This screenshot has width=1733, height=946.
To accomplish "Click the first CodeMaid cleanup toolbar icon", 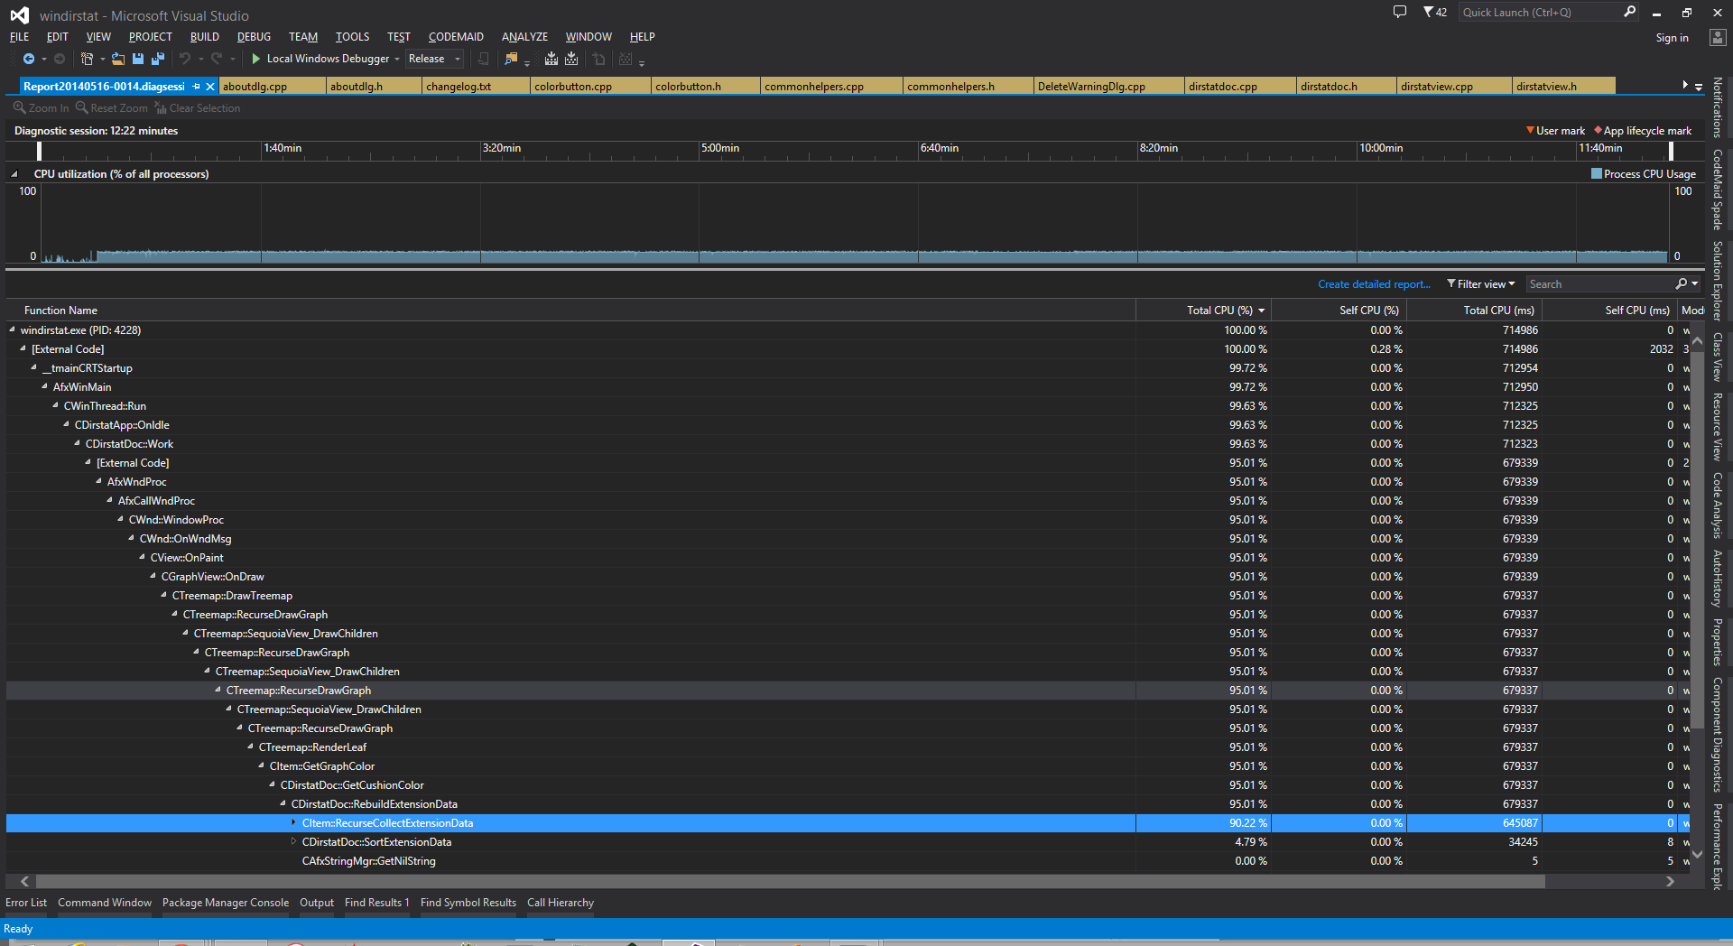I will [551, 59].
